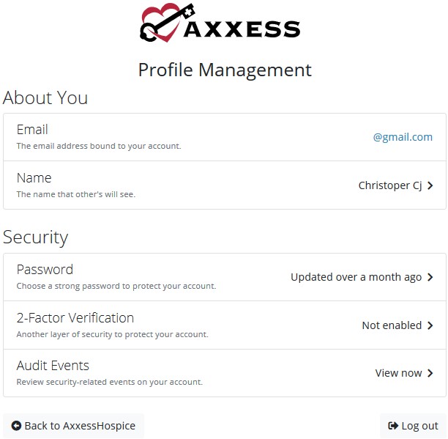
Task: Select the Password row title
Action: 45,270
